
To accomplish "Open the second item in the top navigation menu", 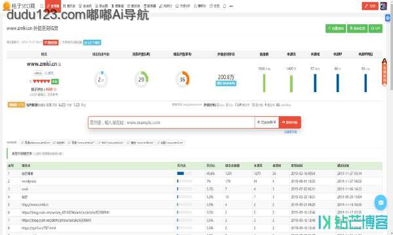I will click(69, 6).
